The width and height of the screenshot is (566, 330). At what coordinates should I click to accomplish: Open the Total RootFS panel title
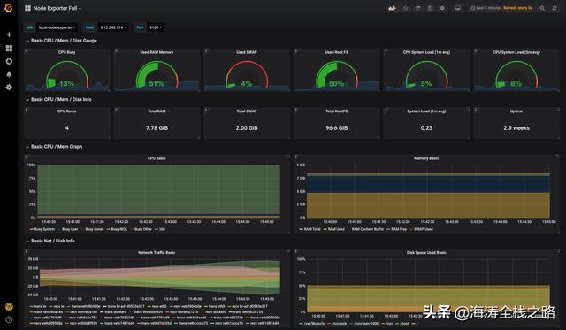coord(336,111)
